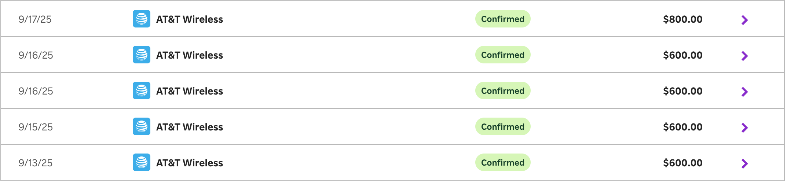Click the AT&T logo on the 9/15/25 payment

pos(142,126)
